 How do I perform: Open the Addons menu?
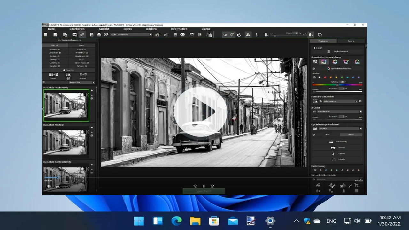tap(151, 29)
